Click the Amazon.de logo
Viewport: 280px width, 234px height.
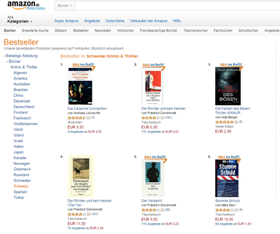click(23, 5)
